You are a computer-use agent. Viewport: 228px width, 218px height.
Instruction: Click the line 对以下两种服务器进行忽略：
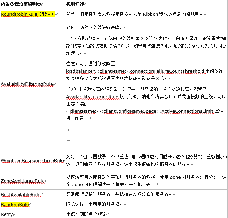pyautogui.click(x=94, y=27)
